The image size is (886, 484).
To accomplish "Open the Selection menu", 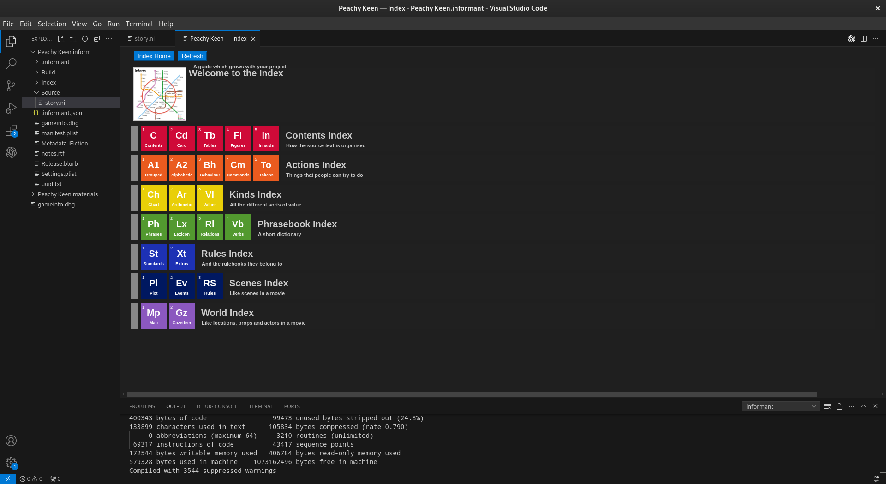I will click(52, 24).
